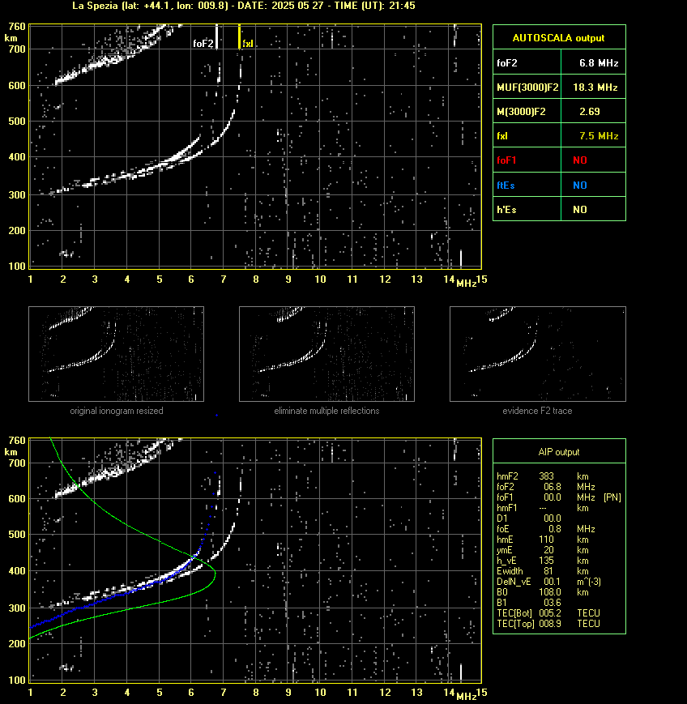687x704 pixels.
Task: Click the 'm^(-3)' unit text
Action: point(589,582)
